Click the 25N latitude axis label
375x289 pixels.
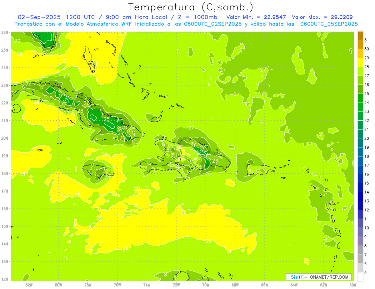(x=5, y=50)
